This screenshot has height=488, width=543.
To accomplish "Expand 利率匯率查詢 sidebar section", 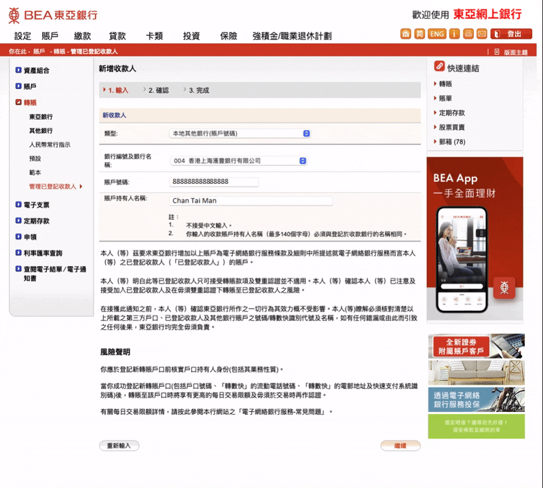I will coord(39,253).
